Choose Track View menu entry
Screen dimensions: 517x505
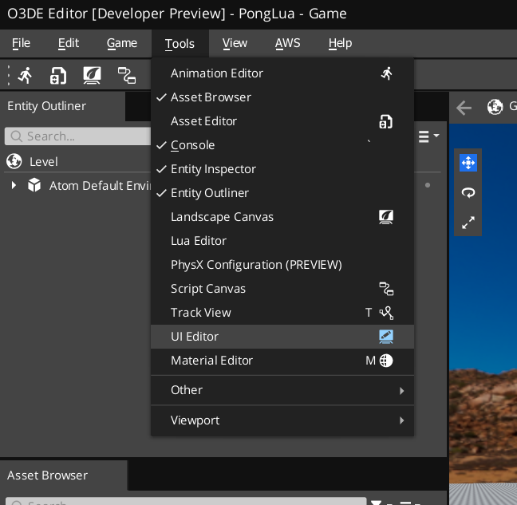tap(282, 313)
